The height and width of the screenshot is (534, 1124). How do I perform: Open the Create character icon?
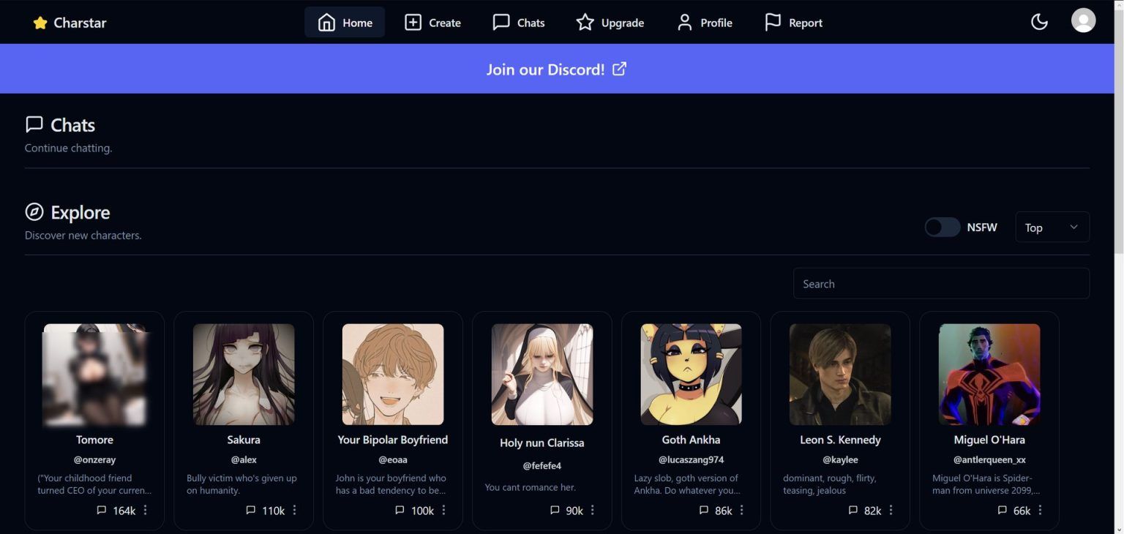tap(413, 22)
